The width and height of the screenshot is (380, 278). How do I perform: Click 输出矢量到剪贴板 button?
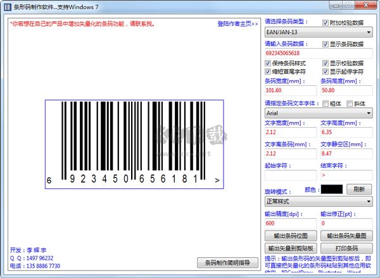point(291,248)
